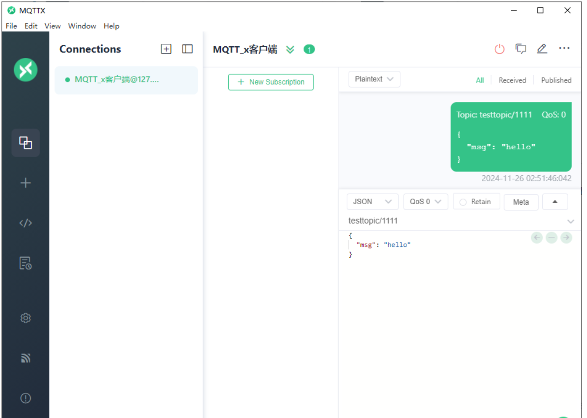Click the green published message bubble

pos(511,137)
